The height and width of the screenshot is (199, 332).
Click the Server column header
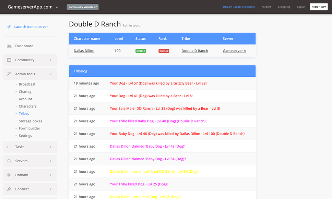point(228,38)
